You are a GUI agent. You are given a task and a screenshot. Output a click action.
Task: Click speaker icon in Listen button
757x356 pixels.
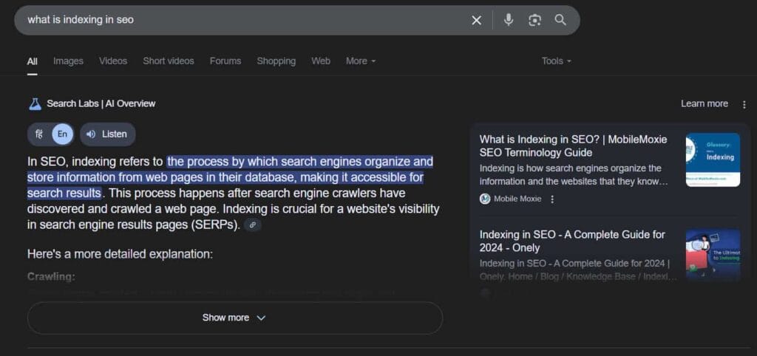pyautogui.click(x=91, y=134)
